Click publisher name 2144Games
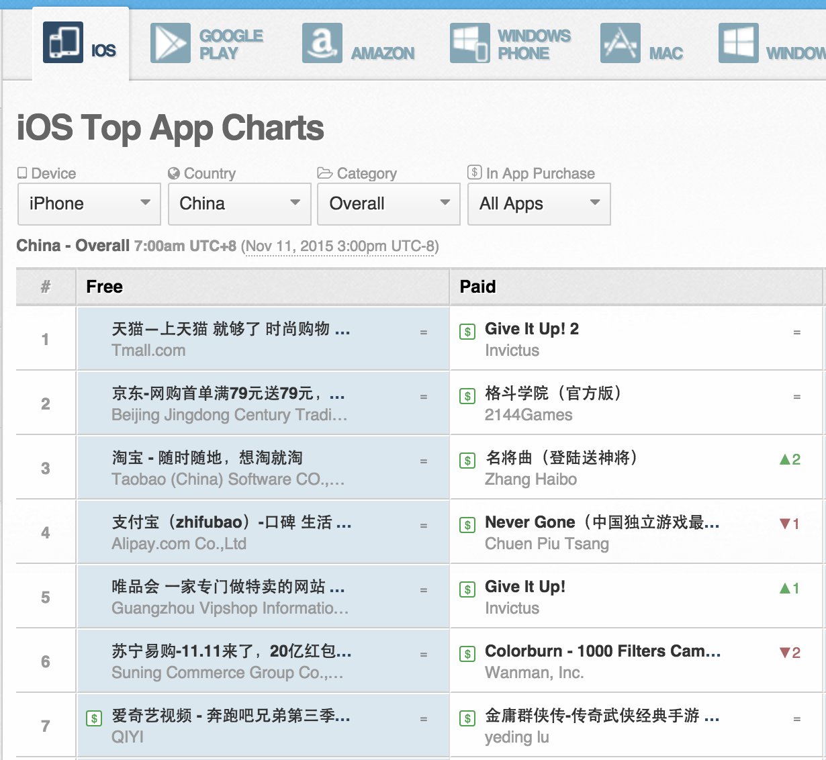This screenshot has height=760, width=826. pos(529,415)
